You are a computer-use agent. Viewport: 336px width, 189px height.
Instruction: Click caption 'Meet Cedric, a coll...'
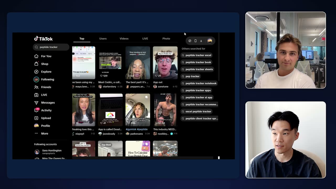tap(110, 82)
